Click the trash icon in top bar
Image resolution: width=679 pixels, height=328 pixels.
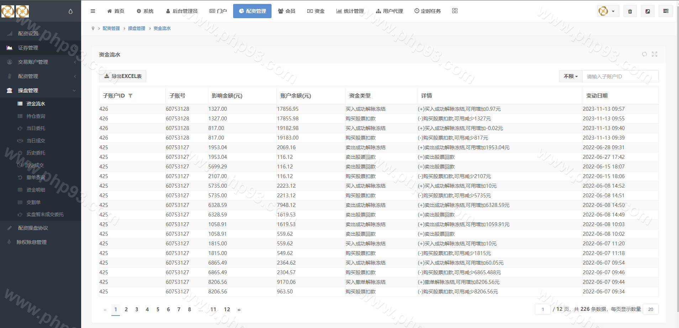[630, 11]
